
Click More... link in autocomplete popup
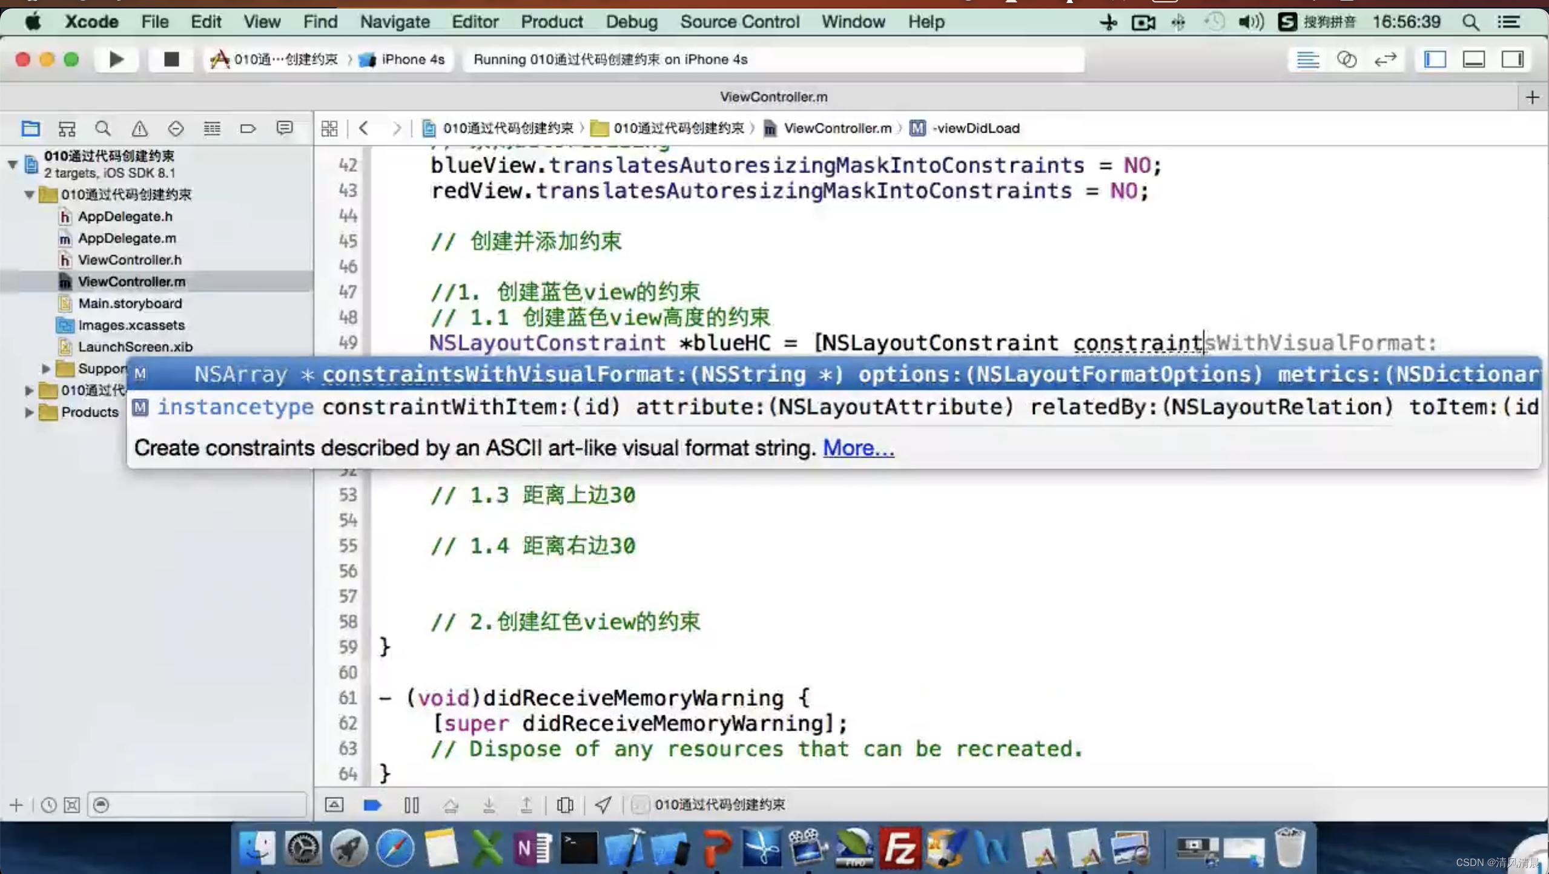click(x=859, y=448)
